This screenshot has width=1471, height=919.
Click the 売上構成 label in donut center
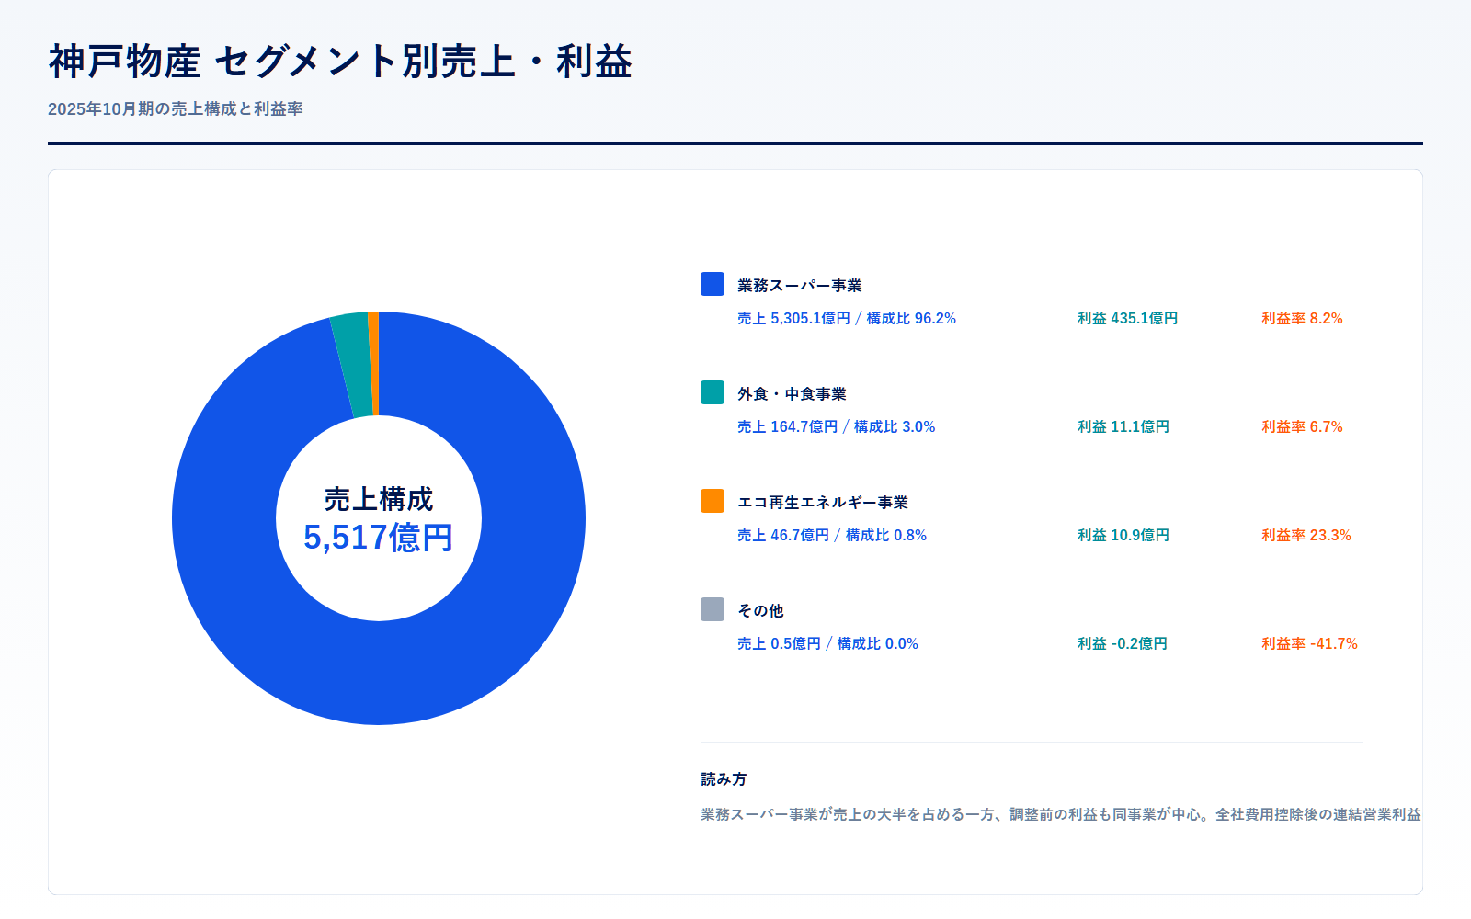pos(379,499)
